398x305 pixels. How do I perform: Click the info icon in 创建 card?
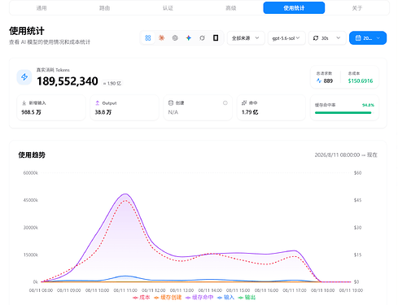point(225,102)
